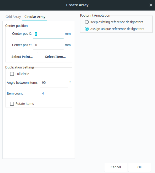The image size is (155, 173).
Task: Switch to the Grid Array tab
Action: click(13, 17)
